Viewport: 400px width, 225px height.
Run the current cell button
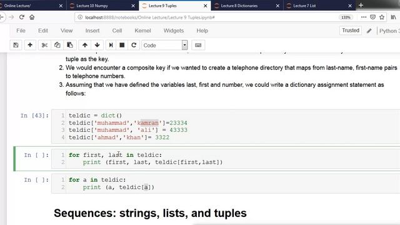(111, 45)
